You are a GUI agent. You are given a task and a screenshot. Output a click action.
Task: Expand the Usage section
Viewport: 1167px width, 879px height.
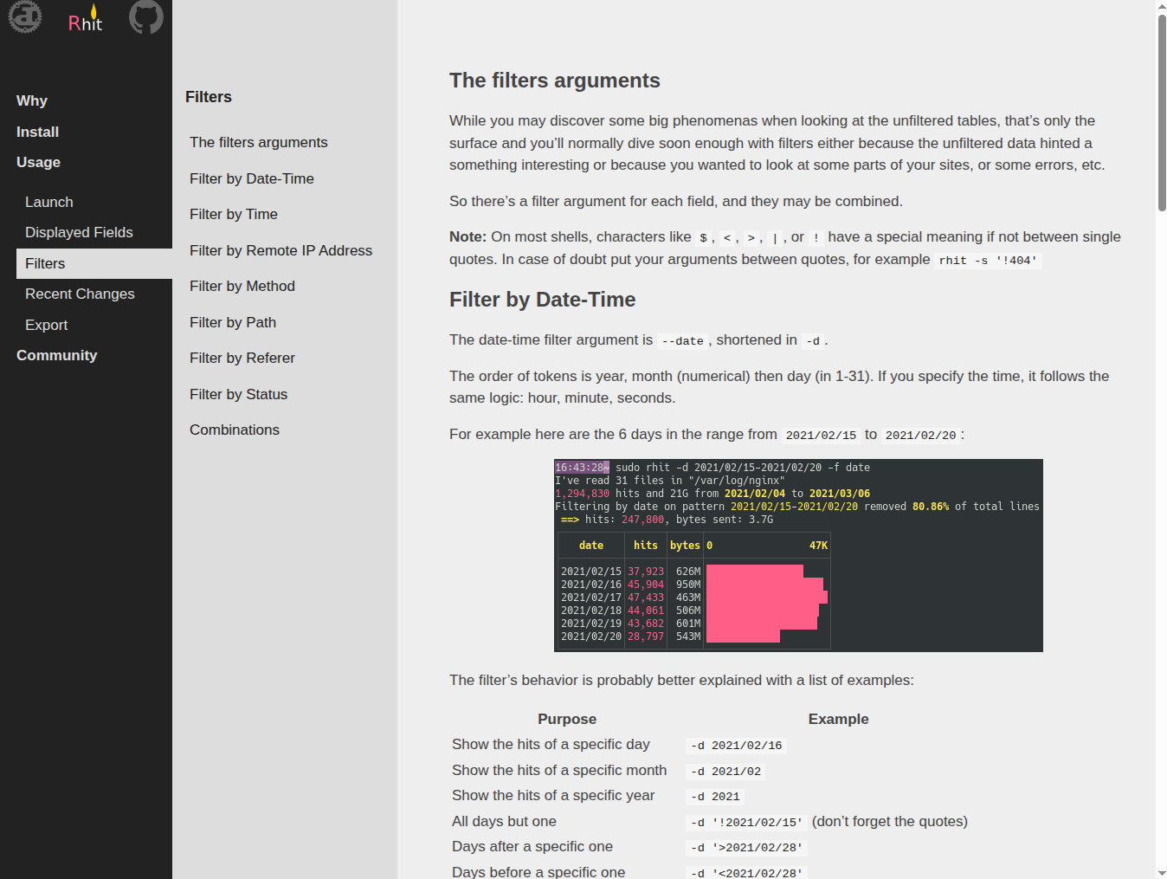click(x=38, y=162)
